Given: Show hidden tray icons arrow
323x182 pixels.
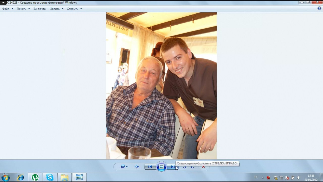Looking at the screenshot, I should coord(263,177).
